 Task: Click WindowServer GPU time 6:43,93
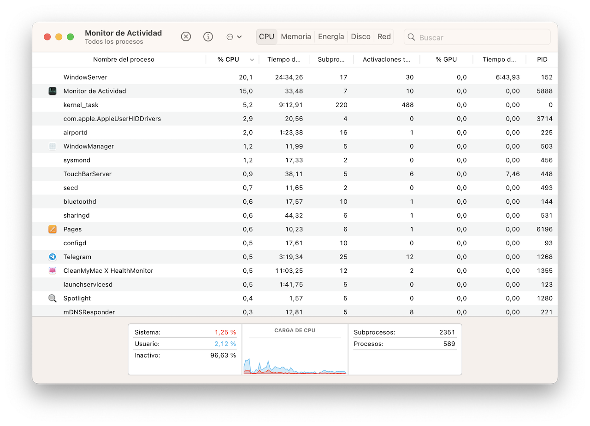(508, 77)
